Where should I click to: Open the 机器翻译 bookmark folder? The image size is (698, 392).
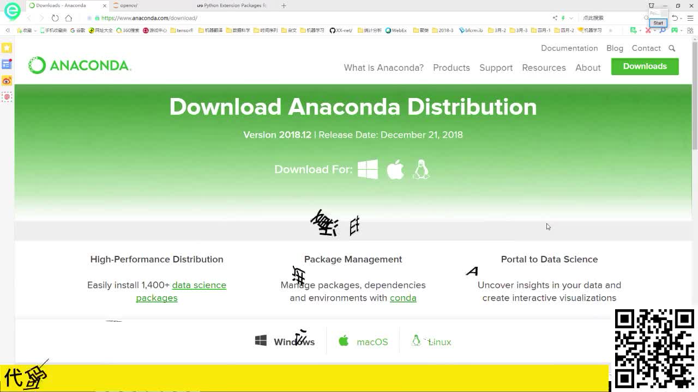click(x=210, y=30)
